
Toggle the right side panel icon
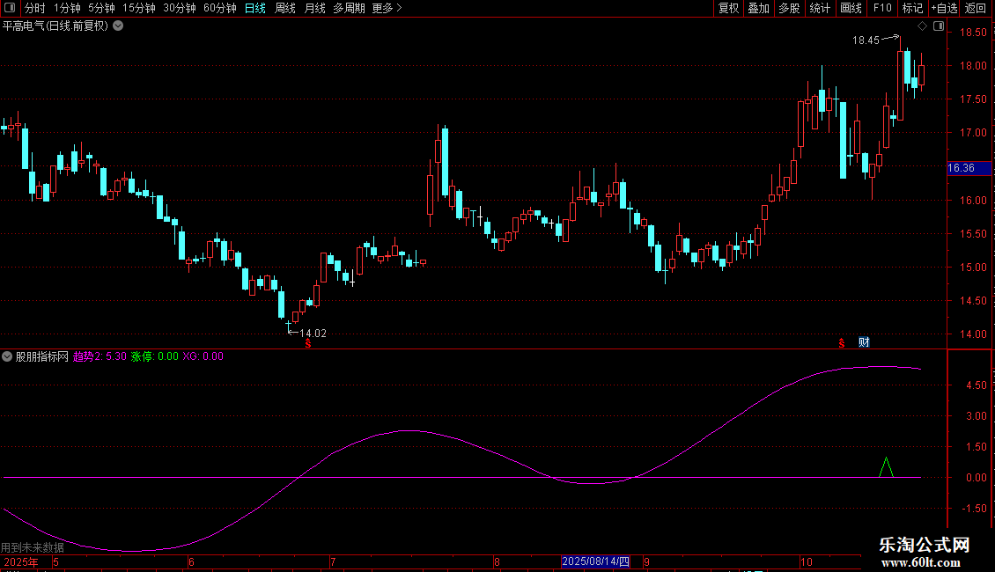point(940,27)
